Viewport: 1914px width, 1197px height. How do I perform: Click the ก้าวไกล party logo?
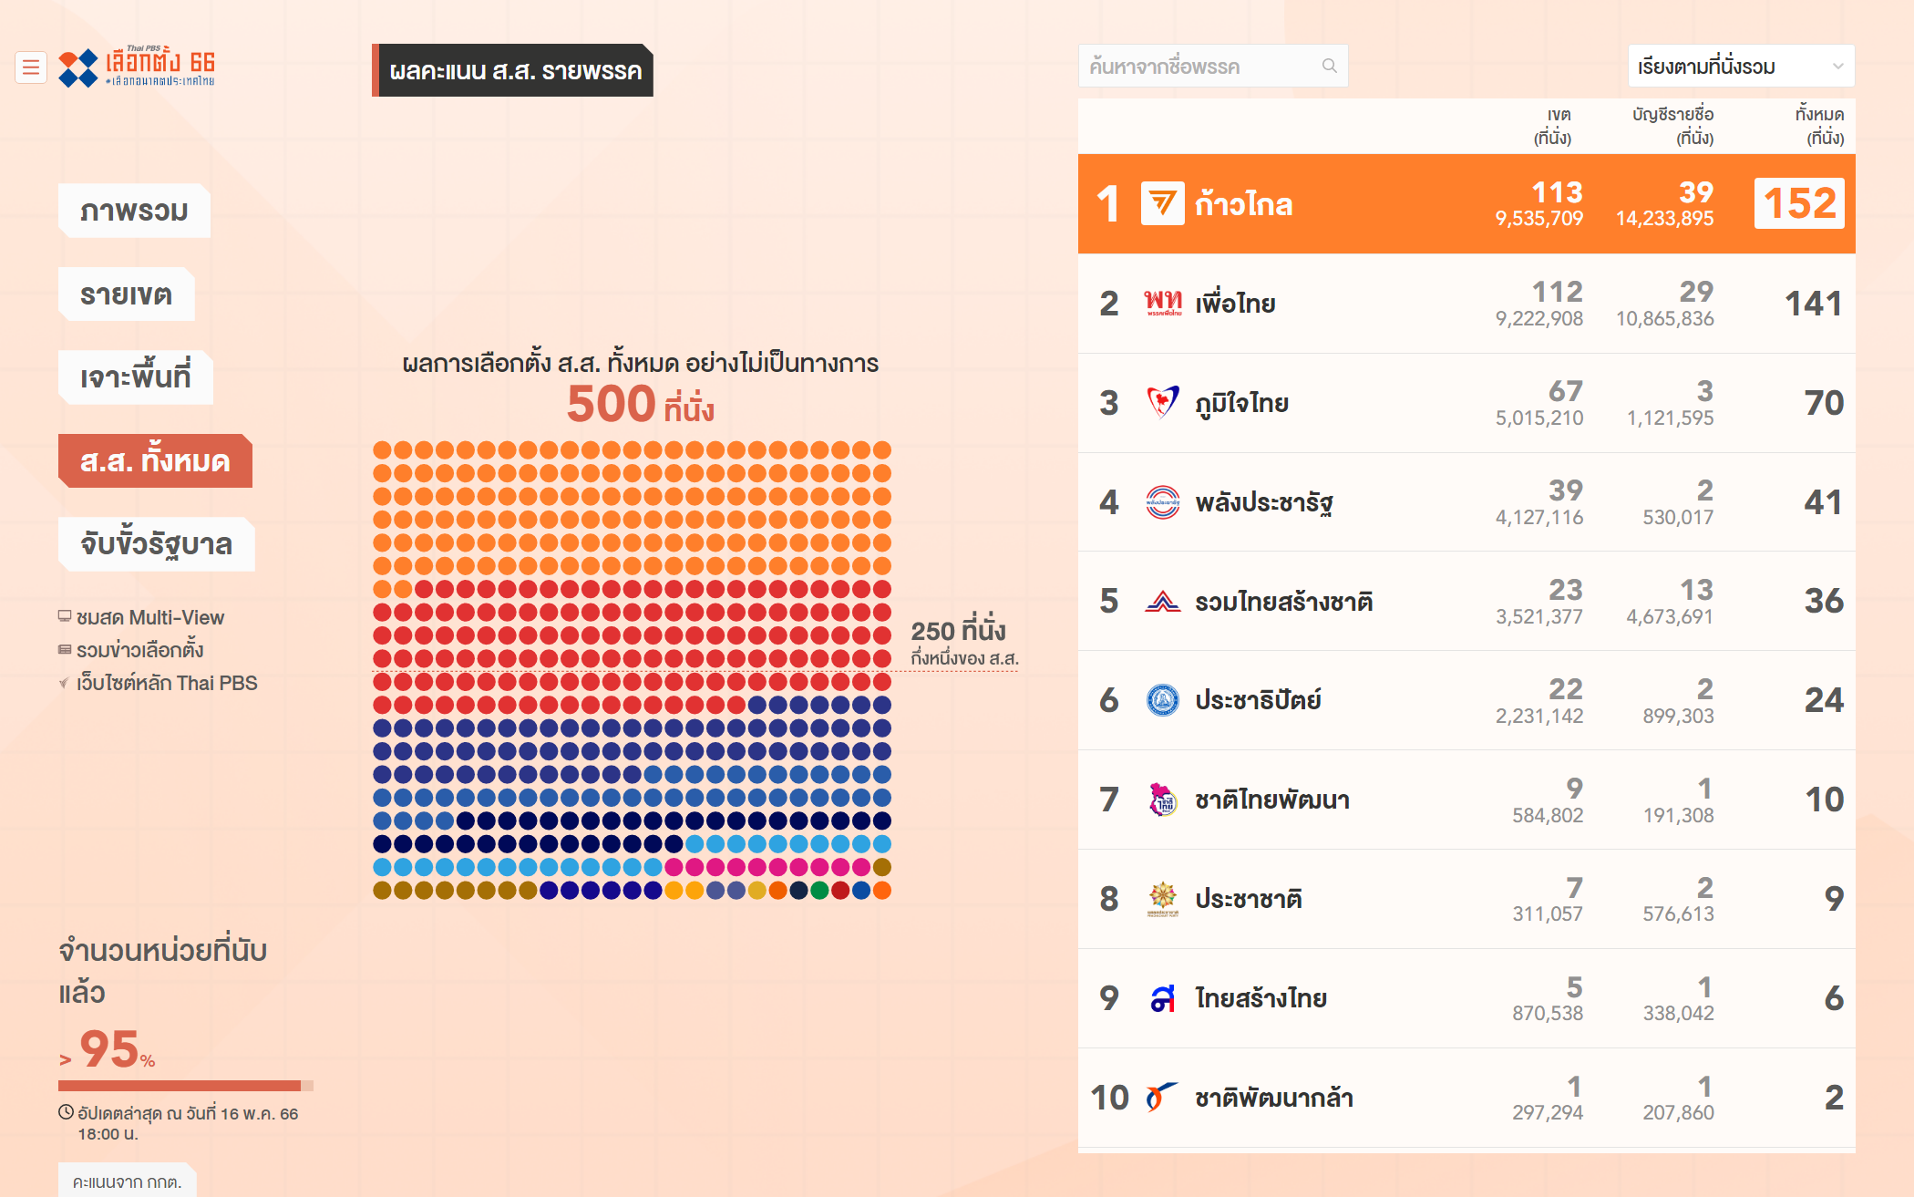pos(1162,203)
